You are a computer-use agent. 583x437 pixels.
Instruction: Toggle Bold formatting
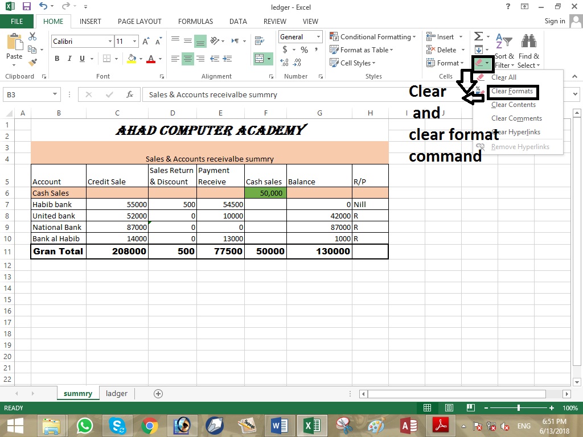56,58
